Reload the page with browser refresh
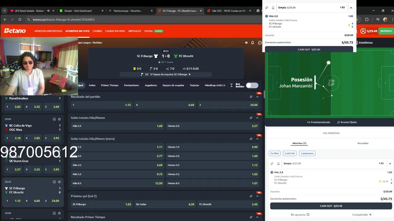Image resolution: width=394 pixels, height=221 pixels. click(20, 19)
